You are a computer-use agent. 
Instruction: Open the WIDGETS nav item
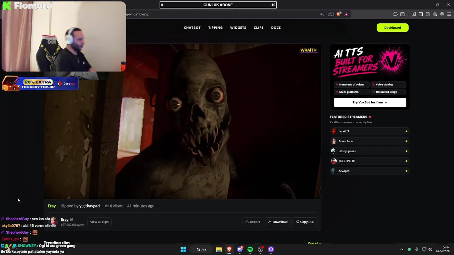(238, 28)
